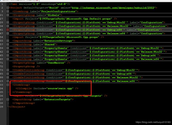
Task: Click Microsoft.Cpp.Default.props import path
Action: click(x=75, y=19)
